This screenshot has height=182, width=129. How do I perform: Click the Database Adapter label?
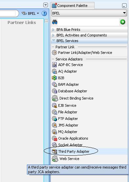pyautogui.click(x=73, y=91)
